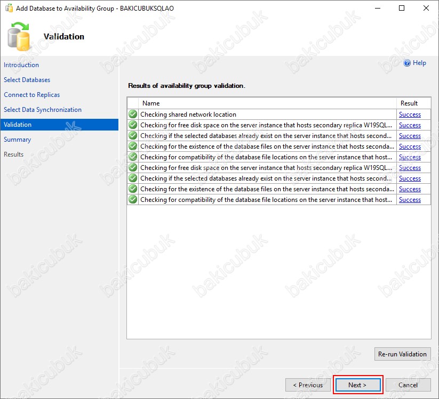
Task: Click the Name column header
Action: click(151, 103)
